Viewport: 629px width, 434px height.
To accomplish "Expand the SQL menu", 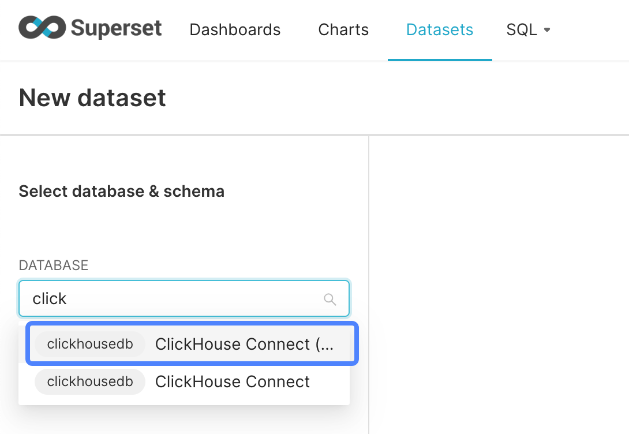I will [x=528, y=29].
